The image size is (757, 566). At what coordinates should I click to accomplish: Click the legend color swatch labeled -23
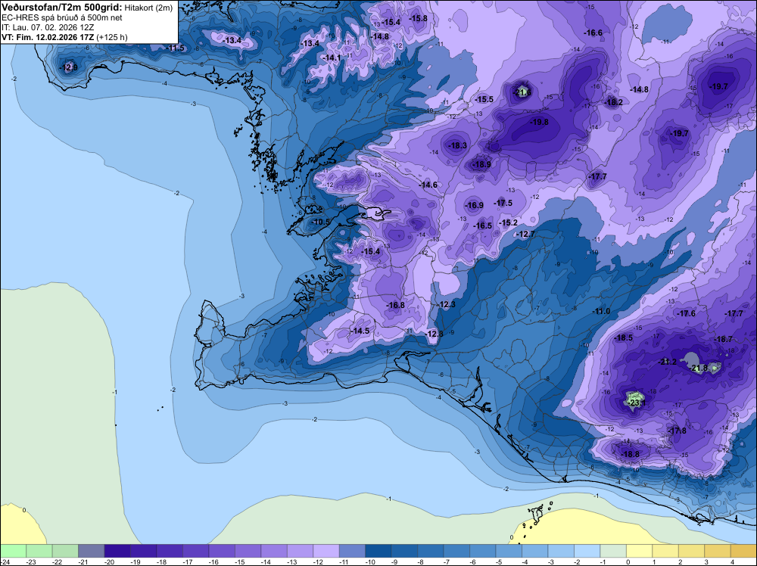(39, 551)
